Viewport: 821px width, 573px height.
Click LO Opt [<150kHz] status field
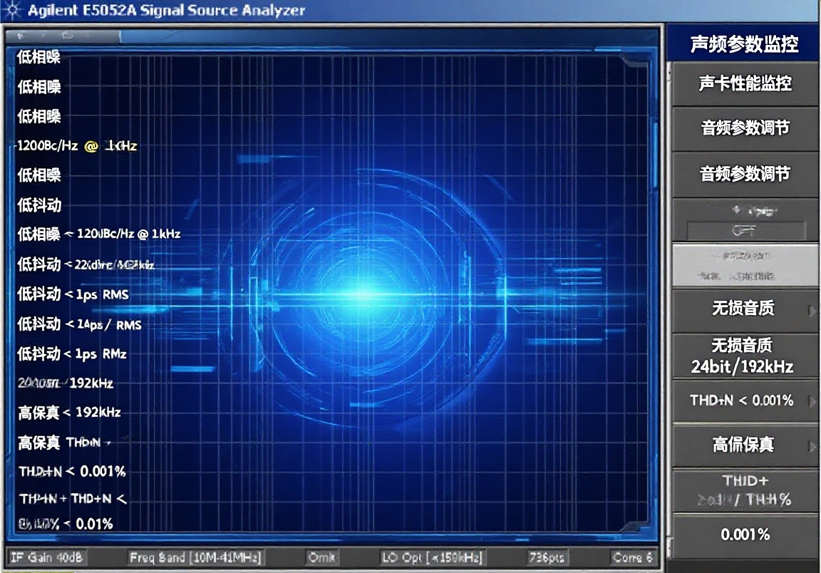coord(433,557)
